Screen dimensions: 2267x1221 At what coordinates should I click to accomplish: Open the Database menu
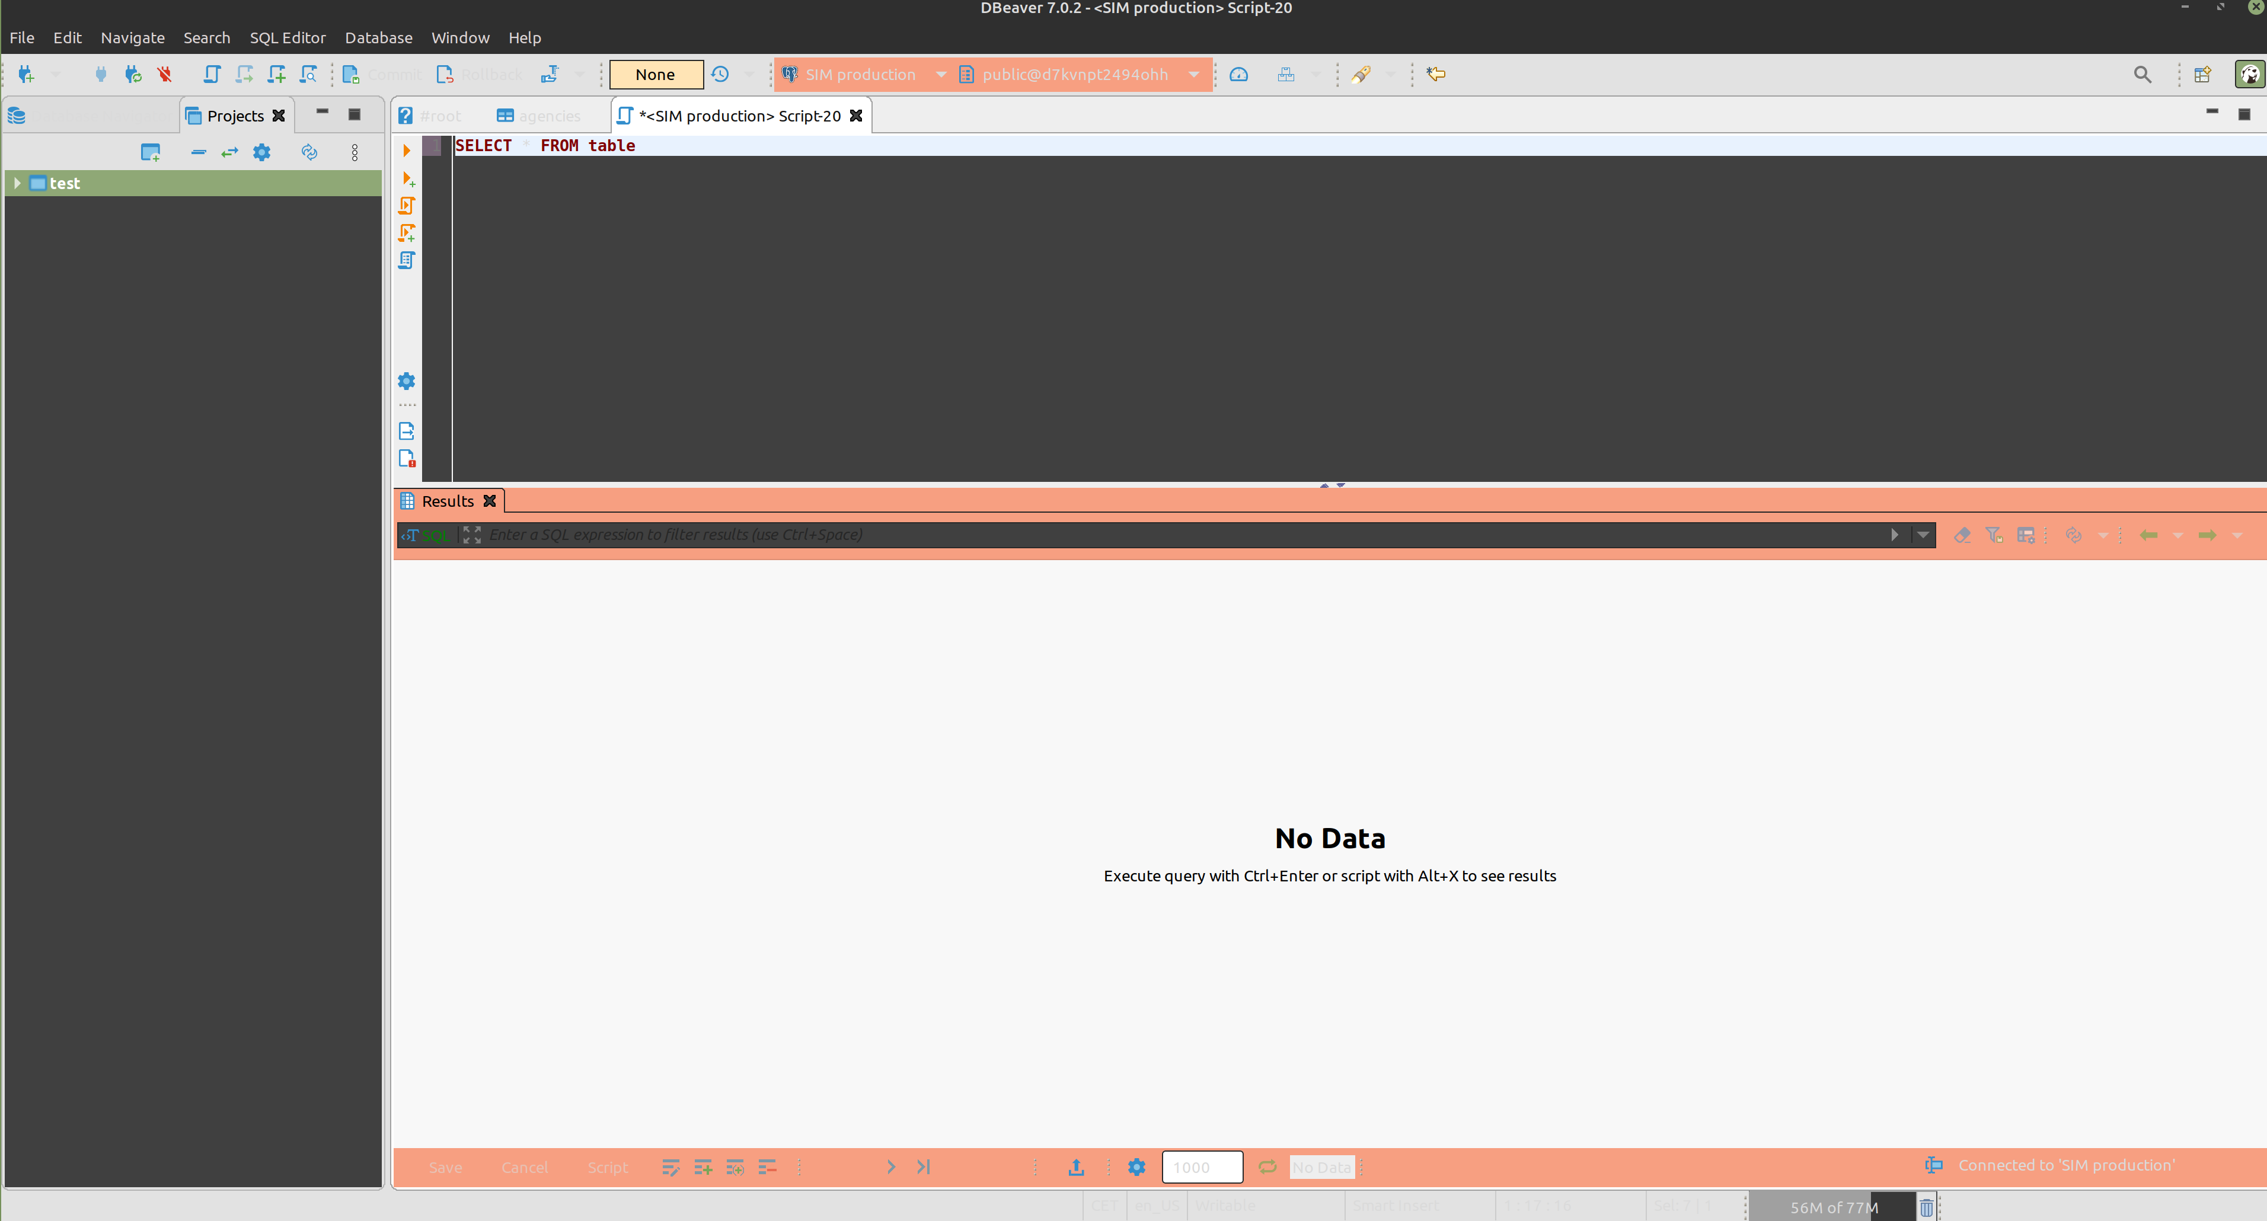pos(378,38)
